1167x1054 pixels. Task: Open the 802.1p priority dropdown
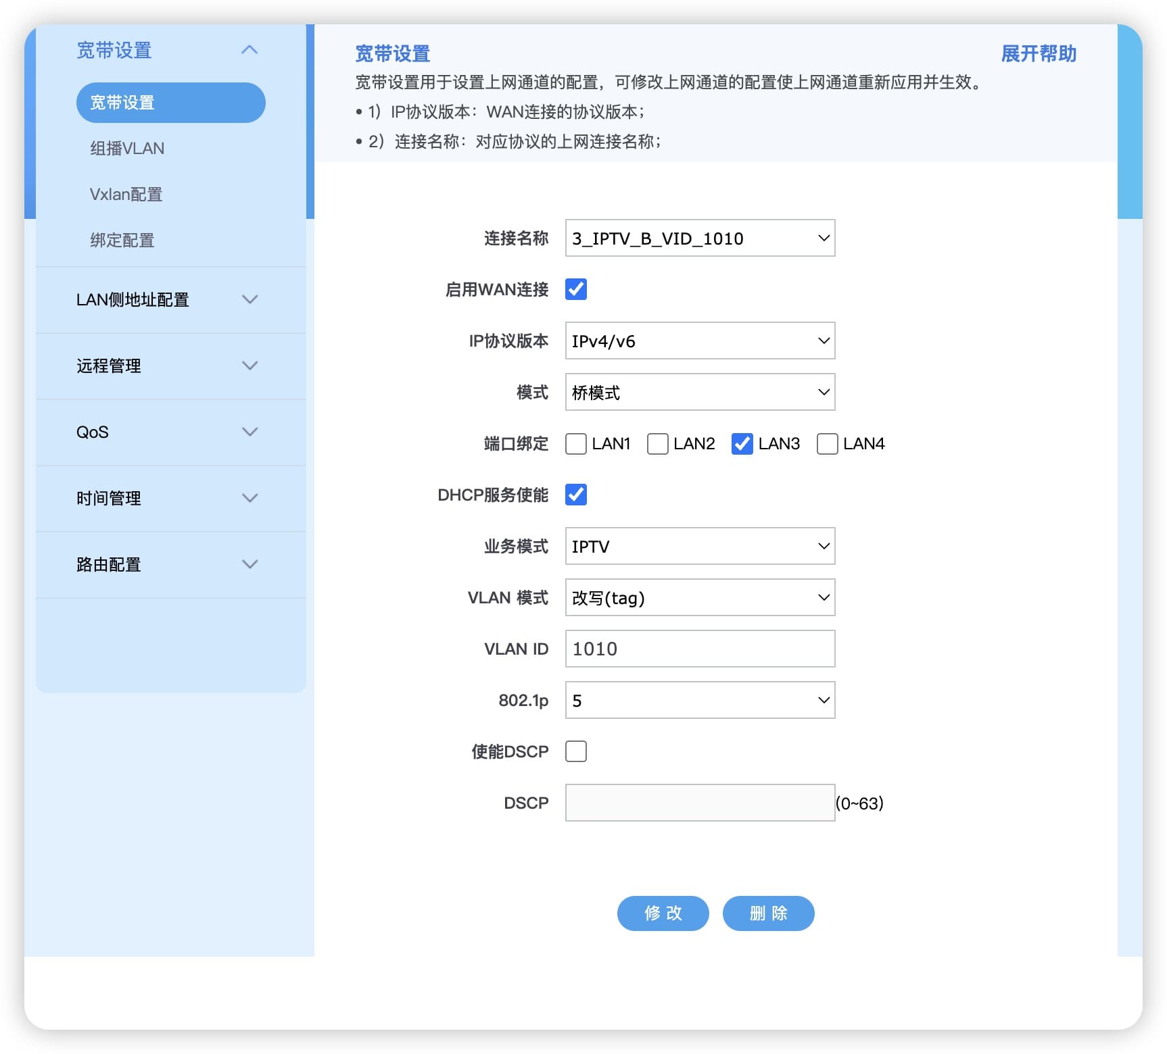tap(700, 700)
